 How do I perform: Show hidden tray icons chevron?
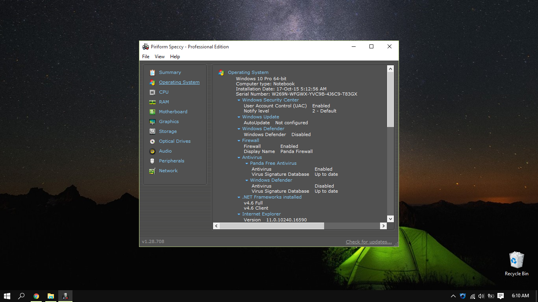click(x=453, y=296)
